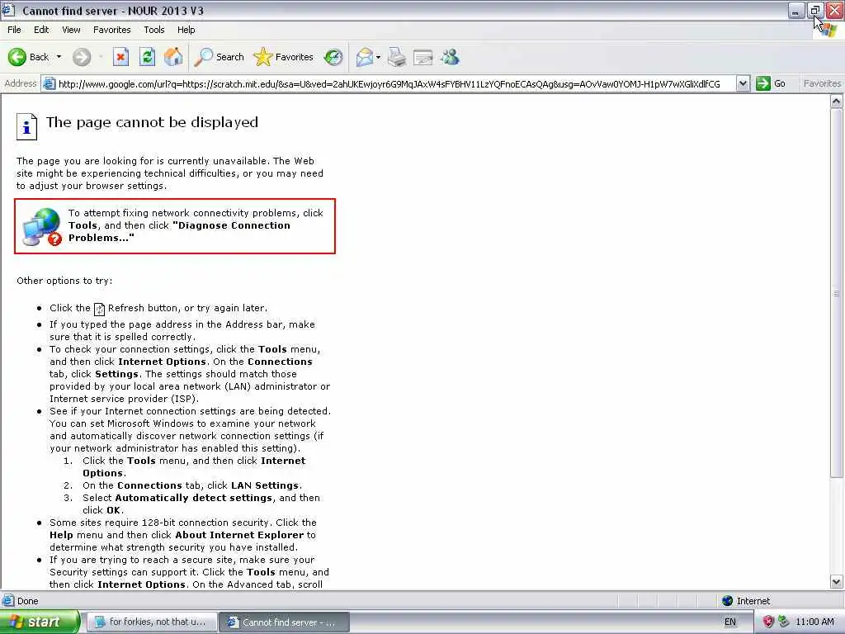Click the Mail envelope toolbar icon
The width and height of the screenshot is (845, 634).
(365, 57)
